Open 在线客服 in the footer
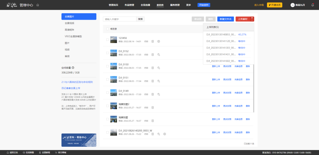Viewport: 319px width, 155px height. coord(28,153)
